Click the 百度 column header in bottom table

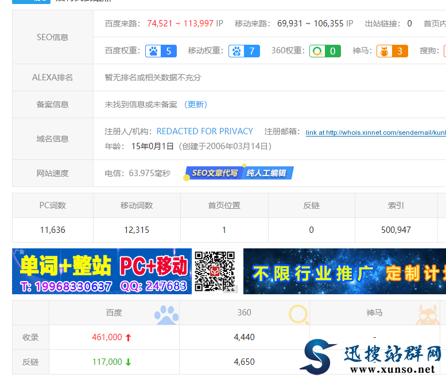(x=114, y=313)
